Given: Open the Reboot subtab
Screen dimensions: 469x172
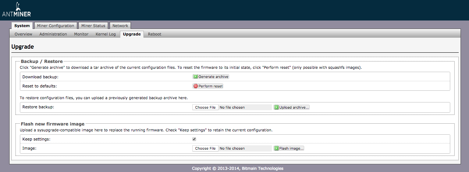Looking at the screenshot, I should pyautogui.click(x=154, y=34).
